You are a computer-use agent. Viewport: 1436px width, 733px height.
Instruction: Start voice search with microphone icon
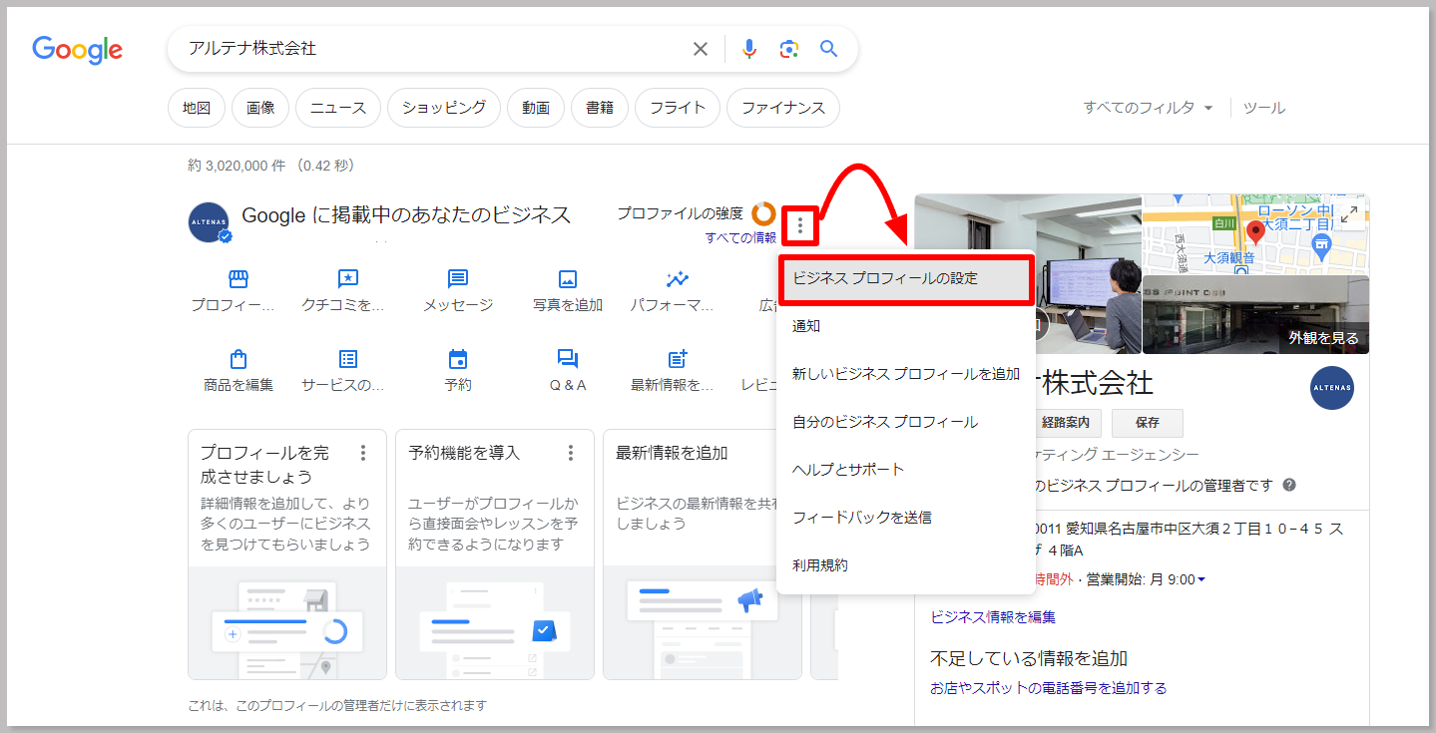pyautogui.click(x=749, y=49)
